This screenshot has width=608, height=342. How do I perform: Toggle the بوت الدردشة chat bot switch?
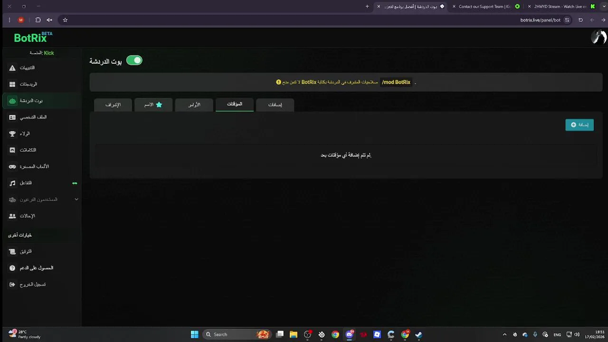pyautogui.click(x=134, y=60)
